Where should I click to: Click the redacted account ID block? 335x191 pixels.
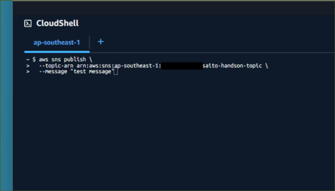pyautogui.click(x=182, y=66)
